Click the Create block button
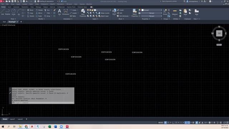The image size is (229, 129). pos(120,10)
